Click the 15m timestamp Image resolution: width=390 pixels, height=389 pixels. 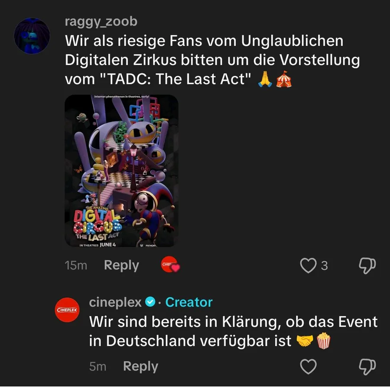[76, 266]
